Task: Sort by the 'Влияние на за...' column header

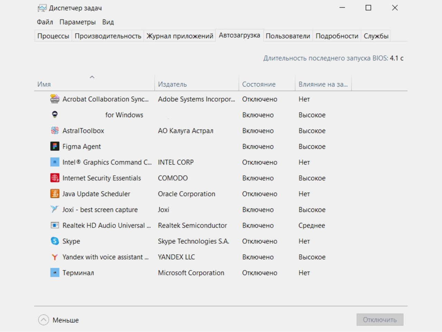Action: coord(323,84)
